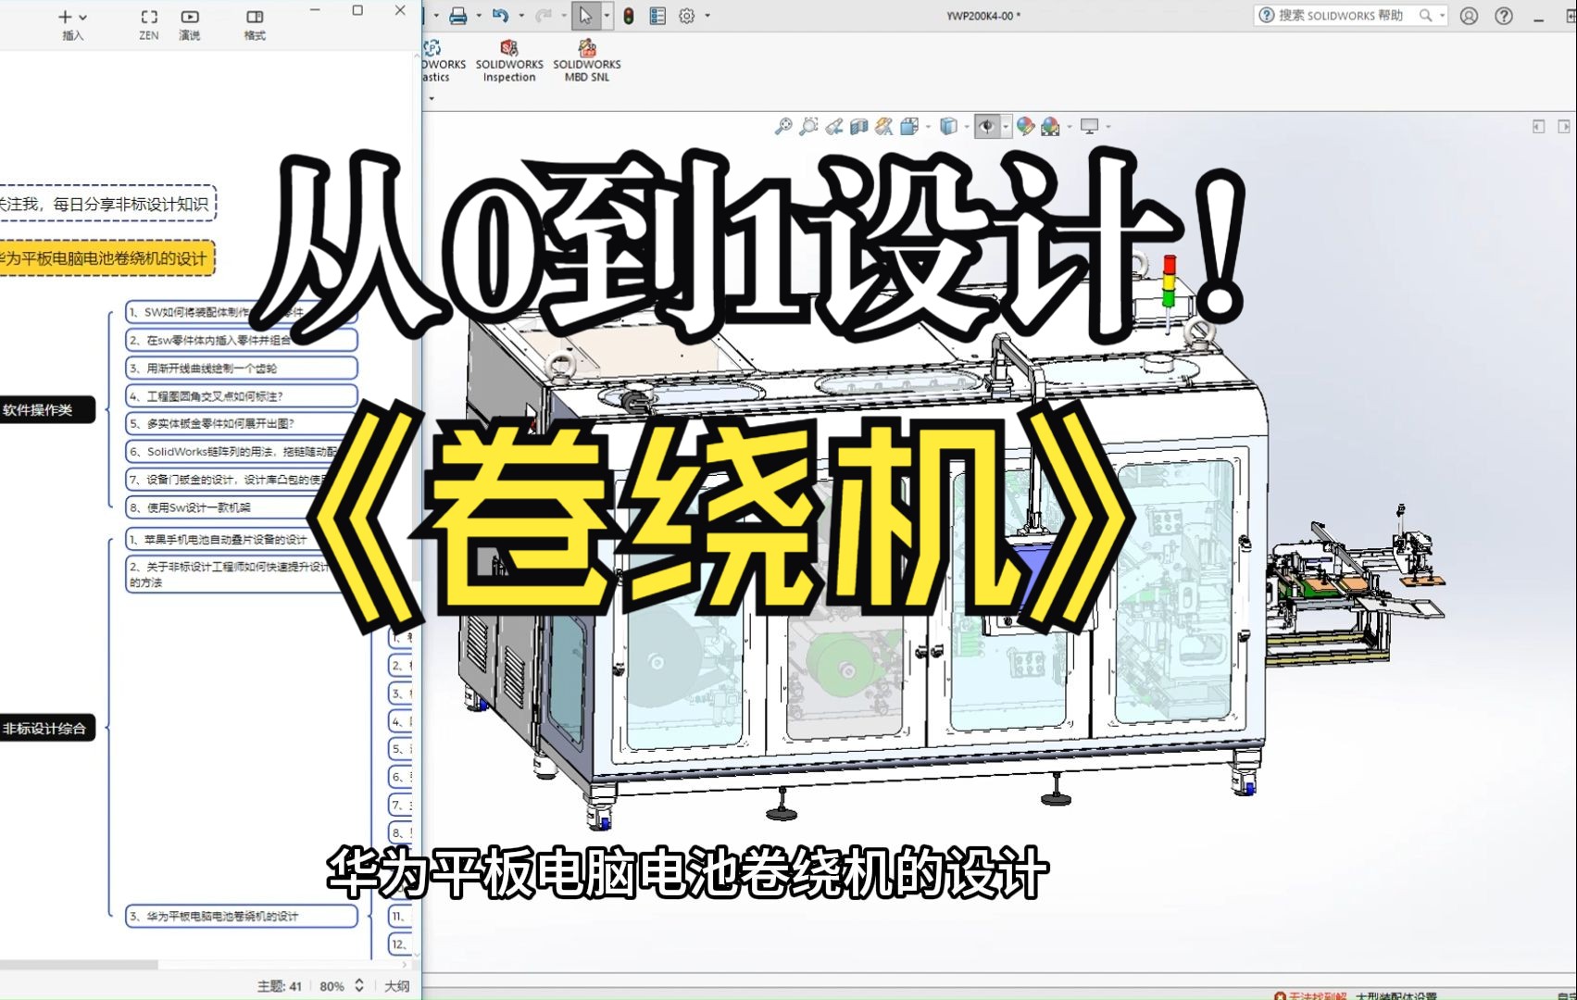Image resolution: width=1577 pixels, height=1000 pixels.
Task: Toggle Section View in view toolbar
Action: 859,126
